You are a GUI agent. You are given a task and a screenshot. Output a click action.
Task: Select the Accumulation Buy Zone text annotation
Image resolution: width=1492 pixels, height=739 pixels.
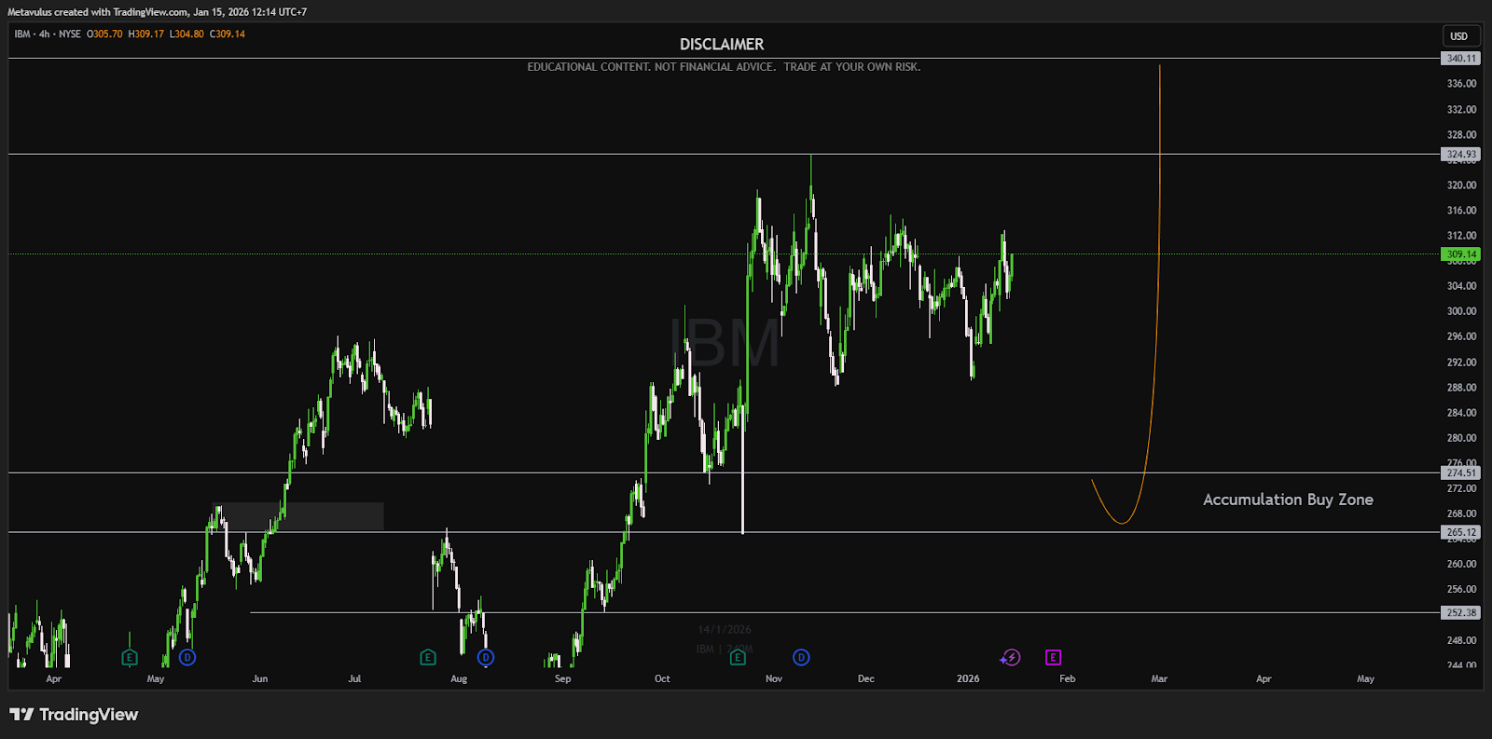tap(1288, 500)
